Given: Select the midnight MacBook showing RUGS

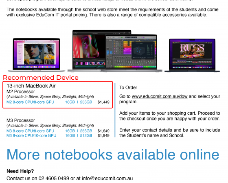Looking at the screenshot, I should 192,55.
